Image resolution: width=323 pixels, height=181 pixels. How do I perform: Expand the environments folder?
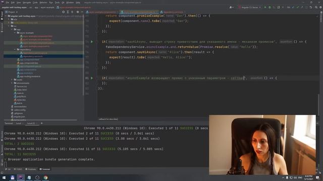click(12, 83)
